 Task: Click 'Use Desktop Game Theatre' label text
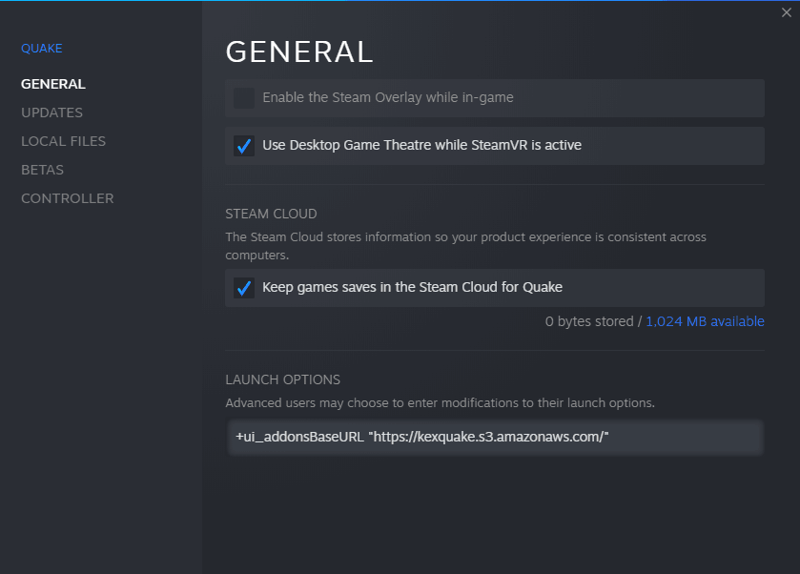[422, 146]
